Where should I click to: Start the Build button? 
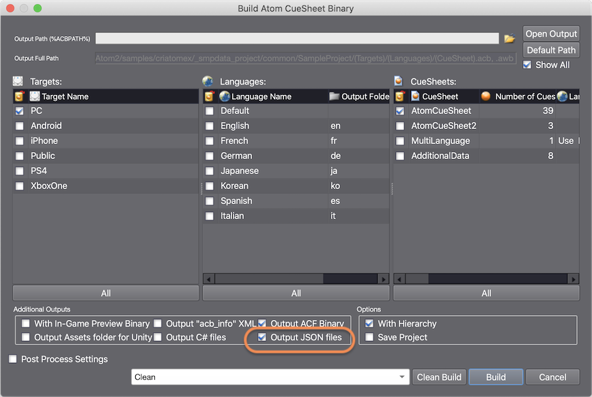point(496,377)
